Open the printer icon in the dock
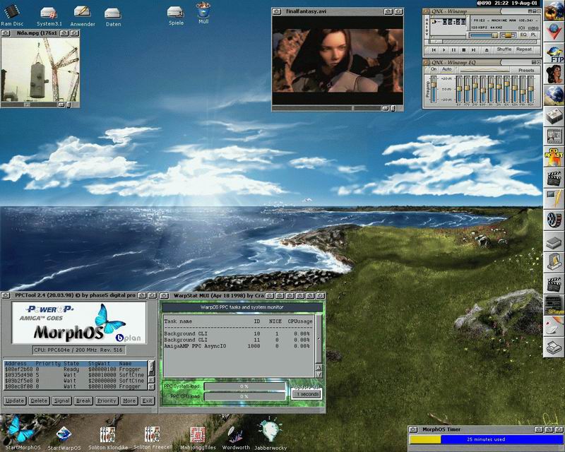 point(554,347)
